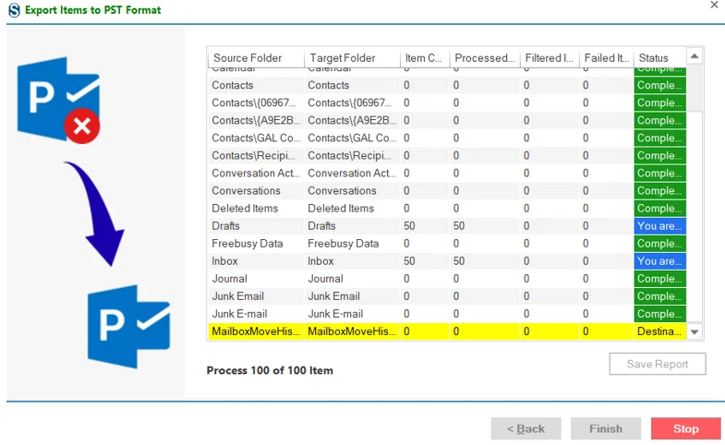Close the Export Items window
This screenshot has width=725, height=445.
pos(714,6)
